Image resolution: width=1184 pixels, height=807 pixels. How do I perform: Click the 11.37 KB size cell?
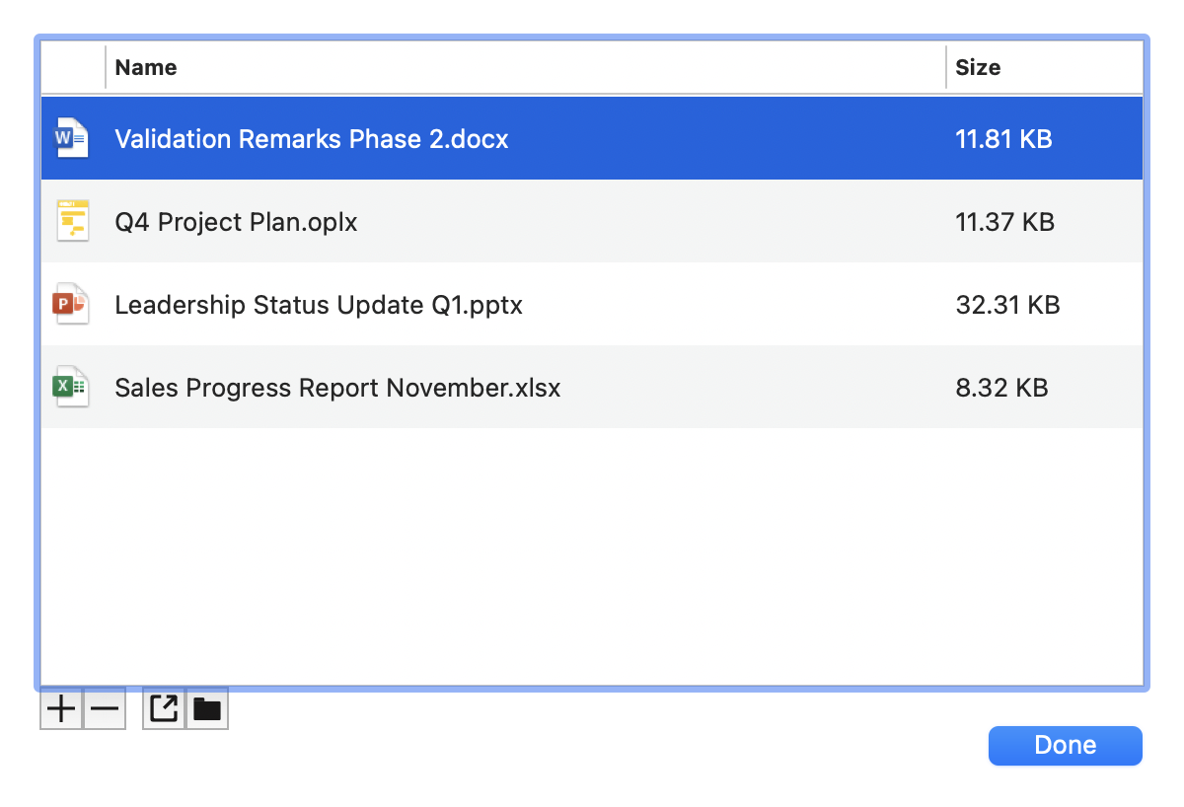pyautogui.click(x=1004, y=222)
